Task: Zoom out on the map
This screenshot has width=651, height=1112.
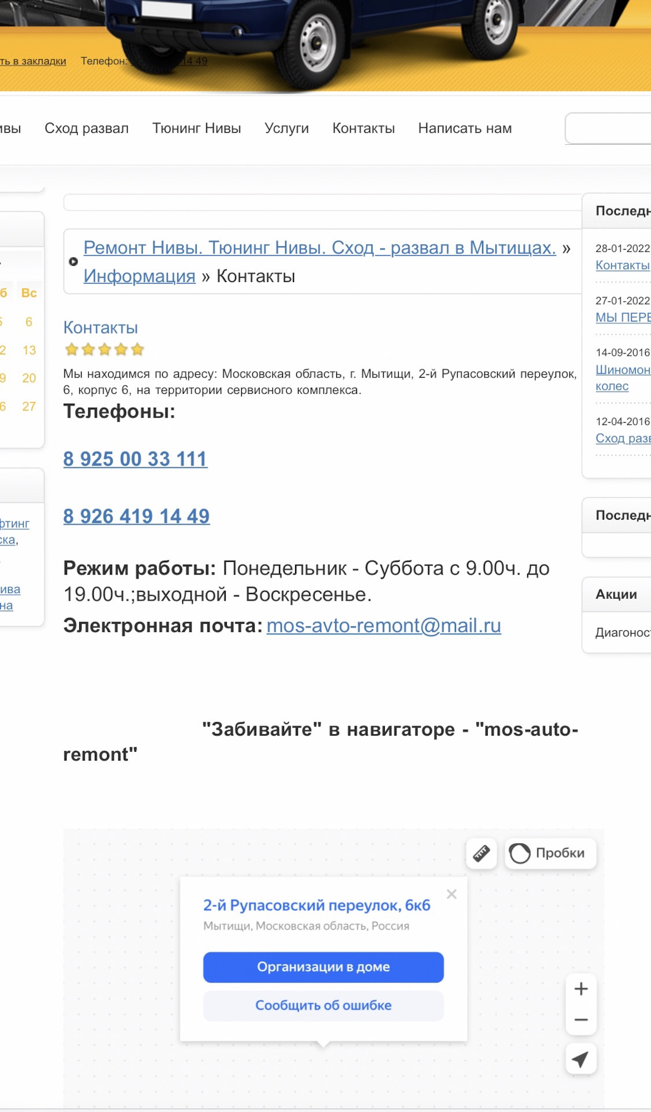Action: [581, 1019]
